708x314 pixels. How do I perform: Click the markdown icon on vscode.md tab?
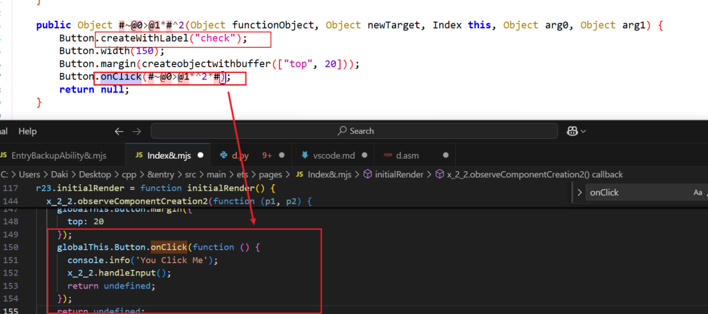pyautogui.click(x=305, y=155)
